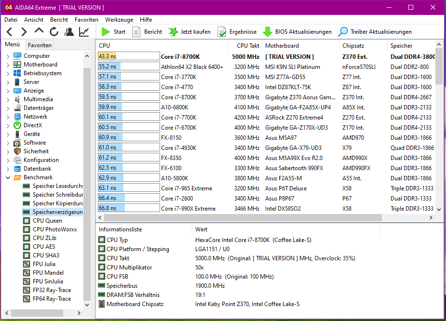Open the FP32 Ray-Trace benchmark
The image size is (446, 321).
coord(52,290)
